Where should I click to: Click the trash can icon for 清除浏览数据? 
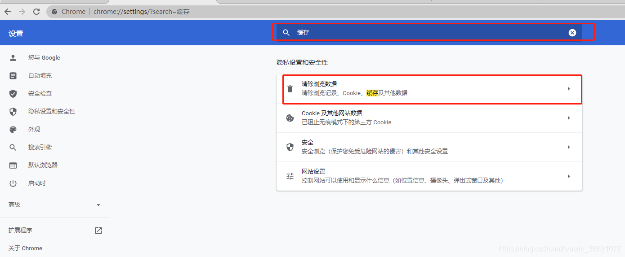pyautogui.click(x=290, y=89)
